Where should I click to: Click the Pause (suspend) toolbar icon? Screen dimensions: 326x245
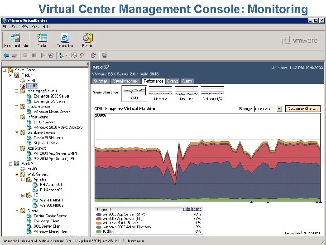click(x=34, y=55)
